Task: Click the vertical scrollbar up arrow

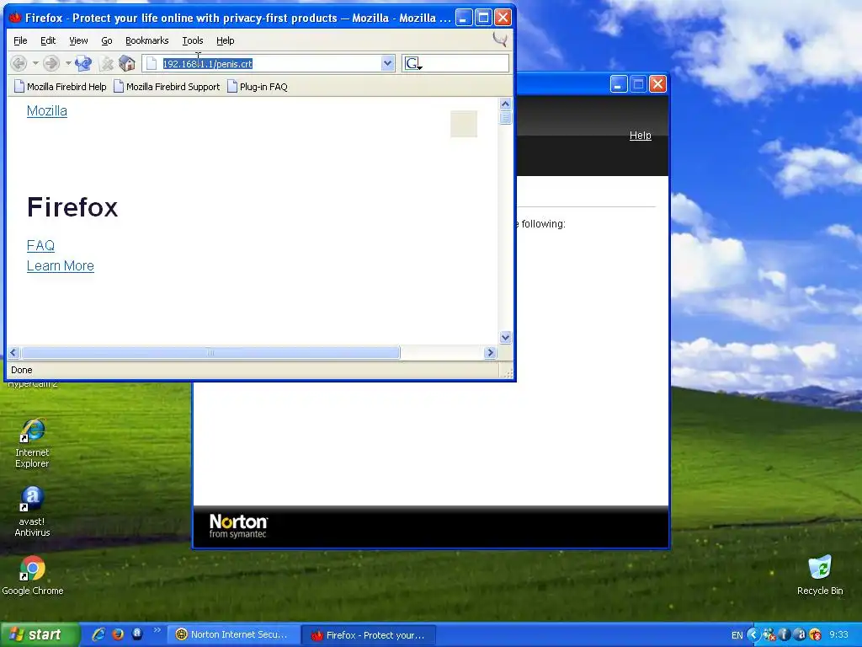Action: 505,104
